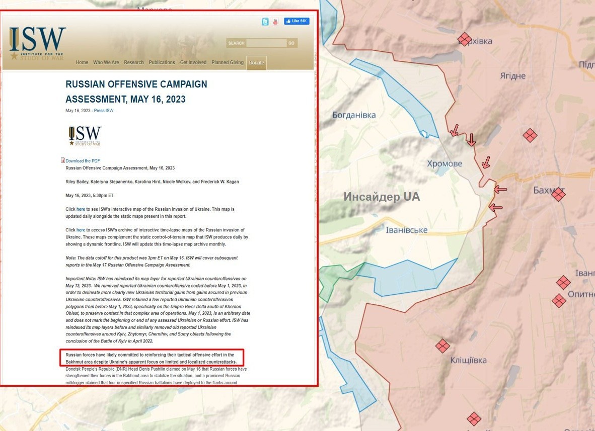Click the ISW logo in the site header
Screen dimensions: 595x431
37,43
